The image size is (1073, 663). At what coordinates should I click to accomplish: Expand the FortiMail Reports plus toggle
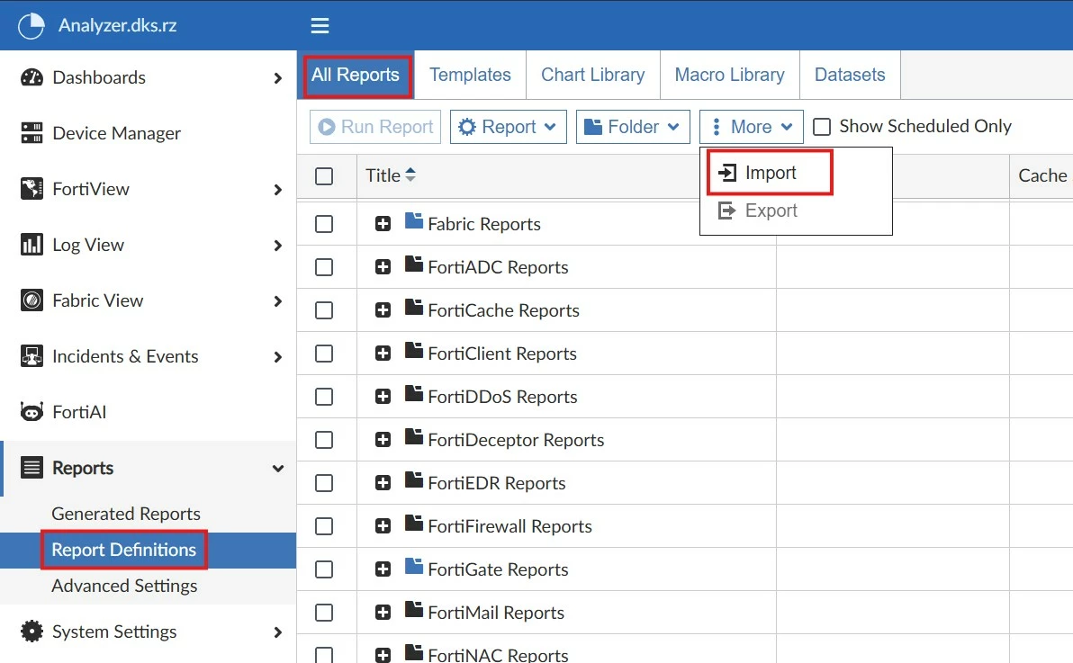(383, 612)
